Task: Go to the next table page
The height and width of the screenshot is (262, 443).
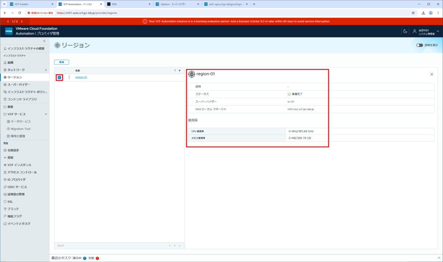Action: pos(180,245)
